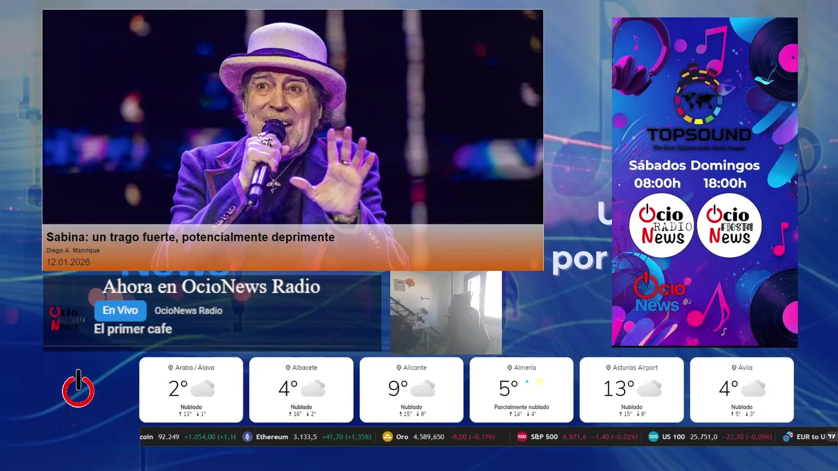Click the cloud icon in Alicante card
The height and width of the screenshot is (471, 838).
423,389
